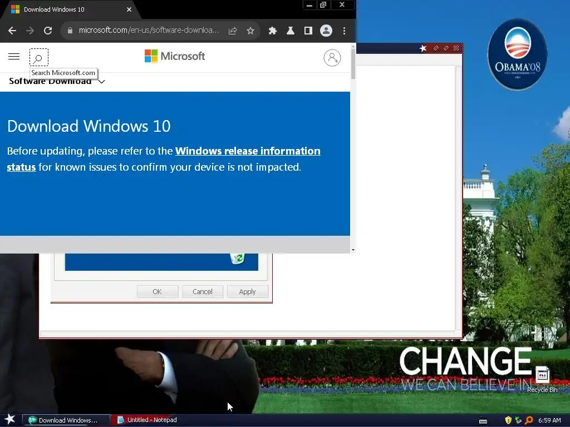
Task: Open the yellow security shield tray icon
Action: tap(508, 420)
